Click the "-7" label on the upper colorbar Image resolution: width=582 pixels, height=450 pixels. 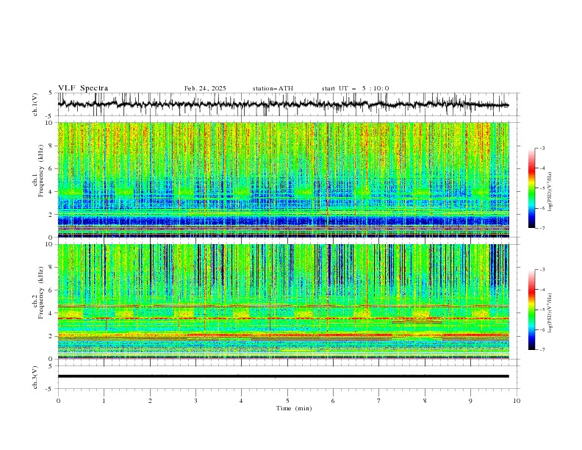[542, 228]
